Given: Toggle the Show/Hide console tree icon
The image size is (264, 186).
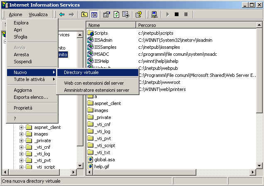Looking at the screenshot, I should click(x=94, y=15).
